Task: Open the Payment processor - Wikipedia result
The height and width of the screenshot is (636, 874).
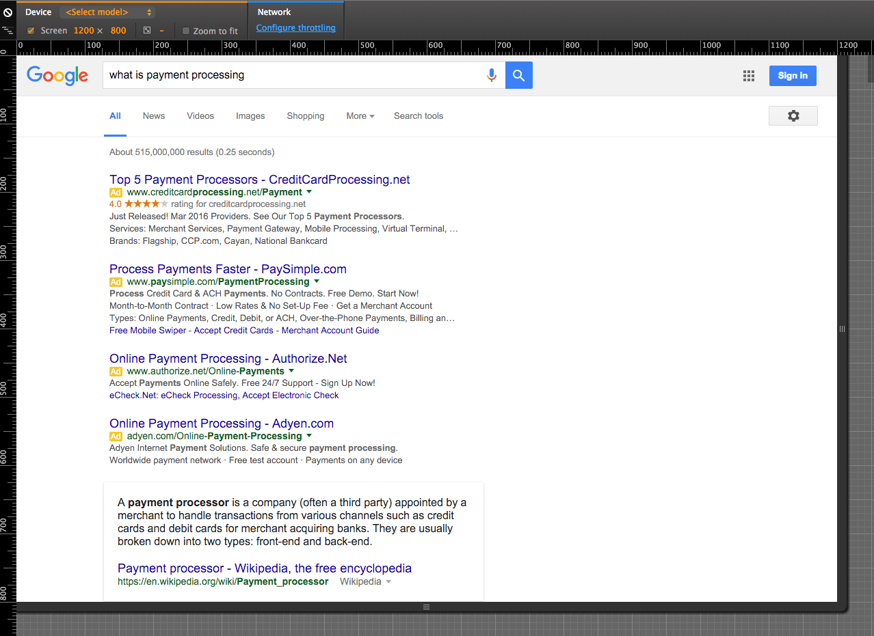Action: point(265,568)
